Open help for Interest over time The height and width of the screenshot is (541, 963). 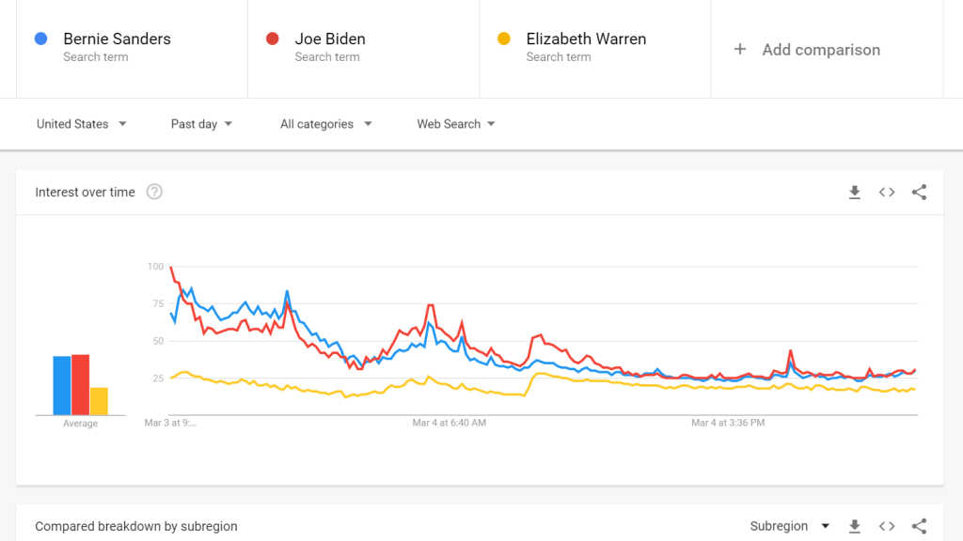tap(154, 193)
